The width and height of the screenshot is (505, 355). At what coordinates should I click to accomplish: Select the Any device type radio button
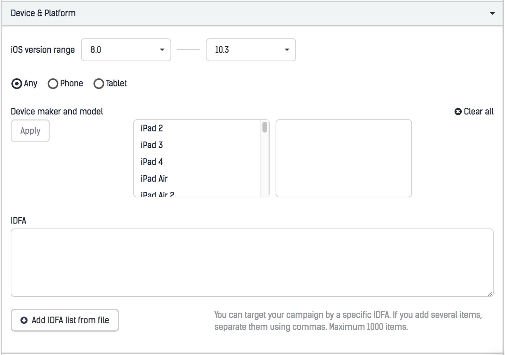[x=17, y=84]
